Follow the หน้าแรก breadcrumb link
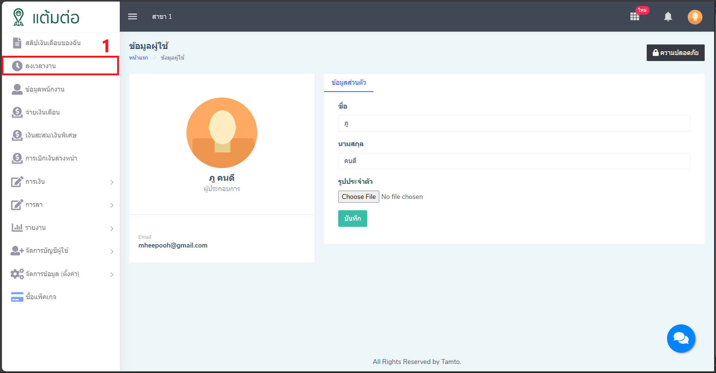 (138, 58)
